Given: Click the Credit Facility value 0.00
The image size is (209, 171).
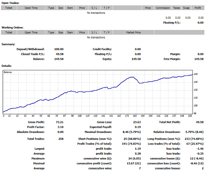Looking at the screenshot, I should (138, 49).
